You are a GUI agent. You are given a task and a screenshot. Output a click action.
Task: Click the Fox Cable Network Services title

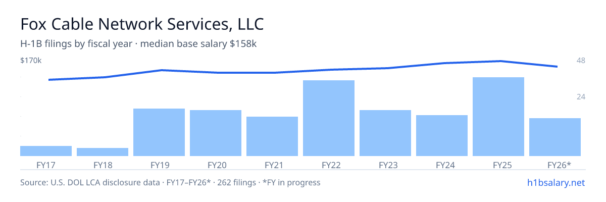click(x=142, y=24)
